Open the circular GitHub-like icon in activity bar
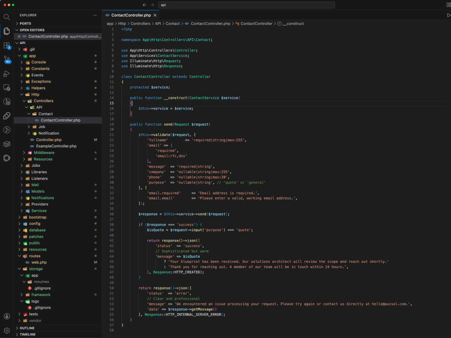 coord(7,158)
